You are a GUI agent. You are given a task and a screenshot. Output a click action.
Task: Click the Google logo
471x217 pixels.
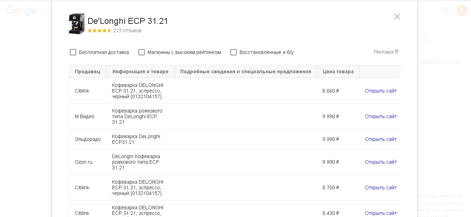(x=22, y=11)
